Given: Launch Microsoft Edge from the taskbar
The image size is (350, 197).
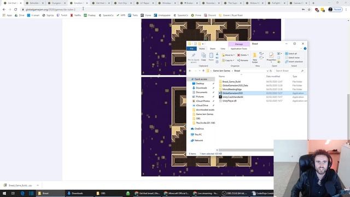Looking at the screenshot, I should point(22,193).
